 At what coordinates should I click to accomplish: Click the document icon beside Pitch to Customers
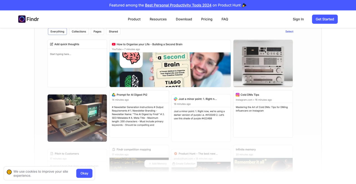(51, 154)
